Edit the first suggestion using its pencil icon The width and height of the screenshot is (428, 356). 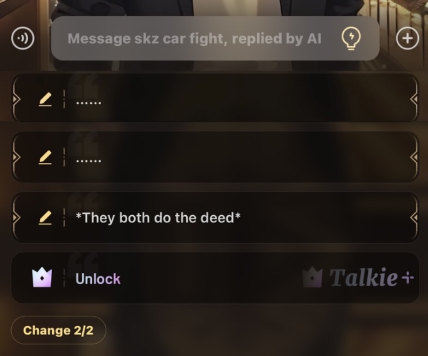tap(45, 99)
